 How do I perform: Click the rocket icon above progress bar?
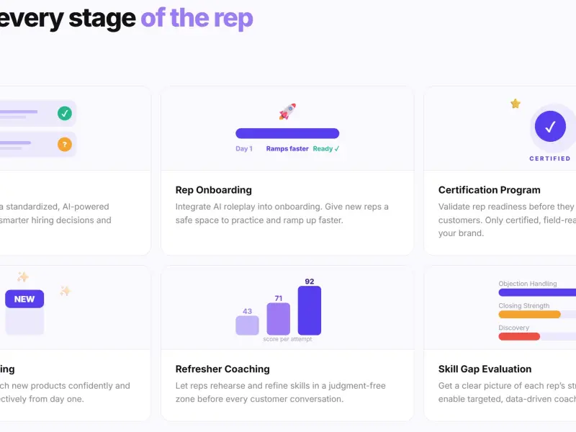click(287, 112)
